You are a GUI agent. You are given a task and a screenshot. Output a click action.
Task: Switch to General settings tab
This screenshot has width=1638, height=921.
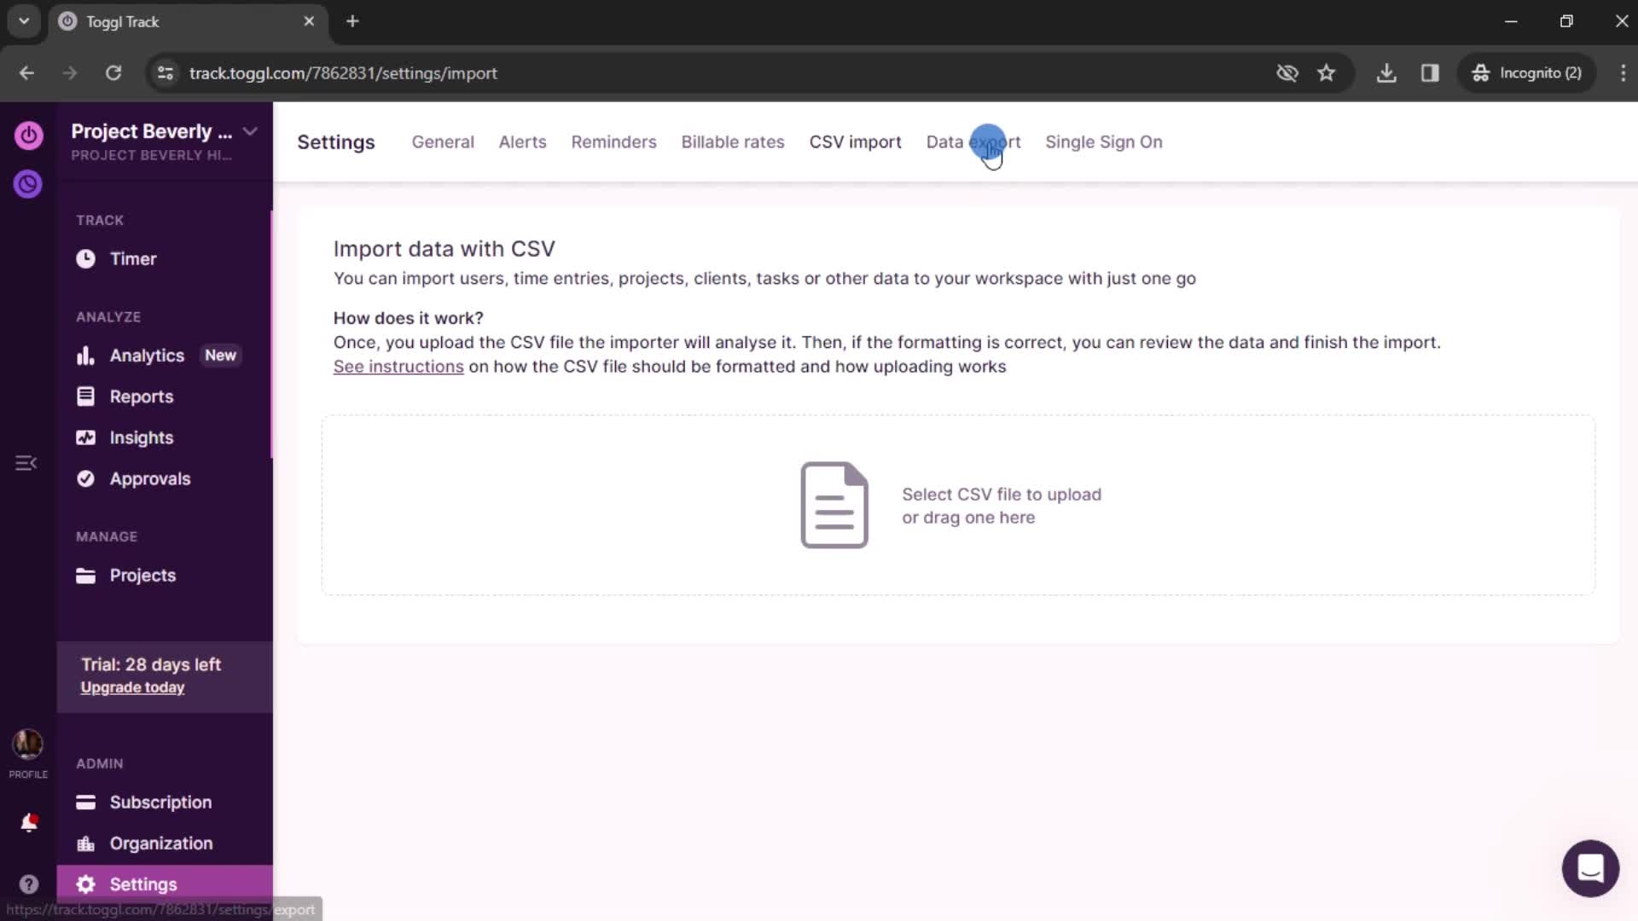[441, 142]
